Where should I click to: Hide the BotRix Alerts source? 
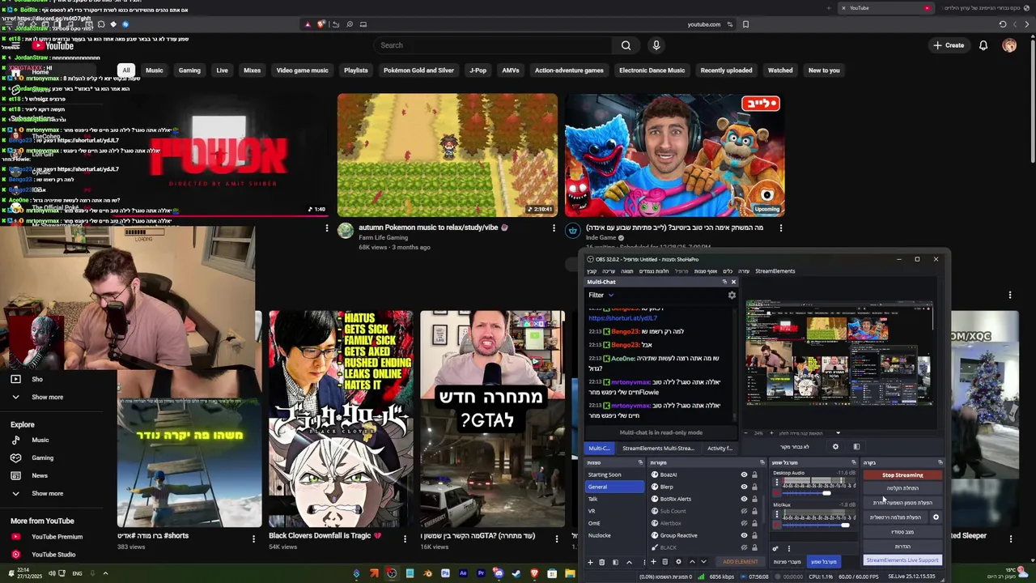click(744, 499)
